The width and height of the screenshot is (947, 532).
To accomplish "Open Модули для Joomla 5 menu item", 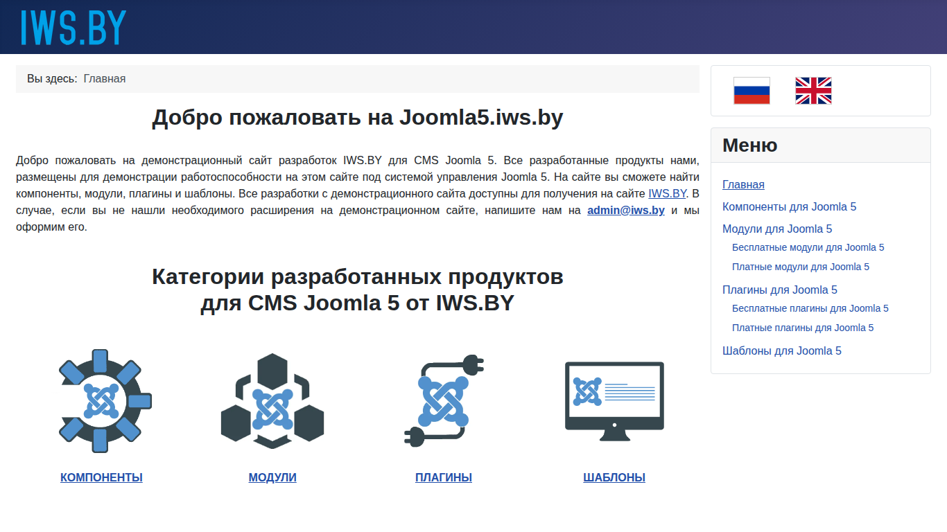I will click(x=777, y=229).
